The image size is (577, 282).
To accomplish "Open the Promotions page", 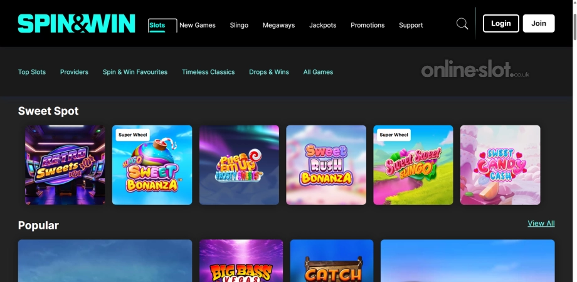I will (x=368, y=25).
